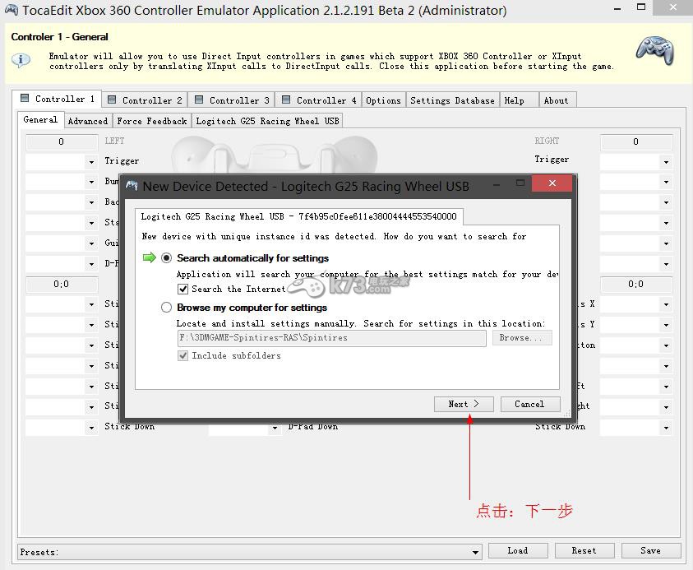
Task: Uncheck the Search the Internet checkbox
Action: [183, 290]
